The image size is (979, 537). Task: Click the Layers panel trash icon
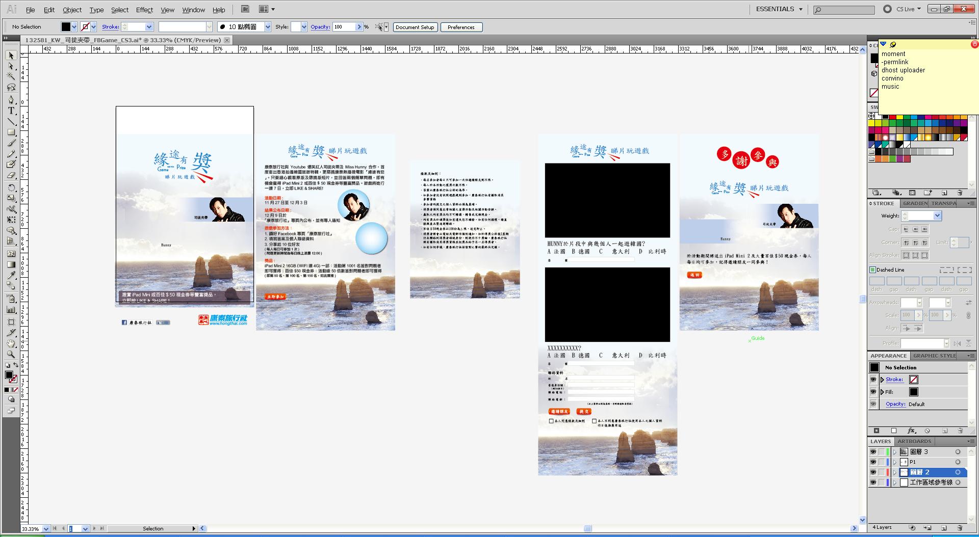[960, 528]
